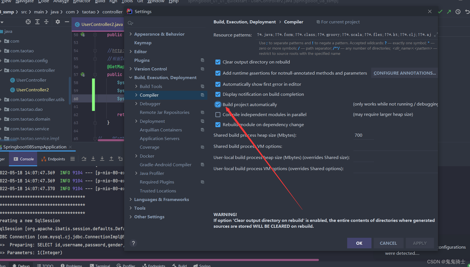
Task: Expand Appearance & Behavior settings section
Action: point(131,34)
